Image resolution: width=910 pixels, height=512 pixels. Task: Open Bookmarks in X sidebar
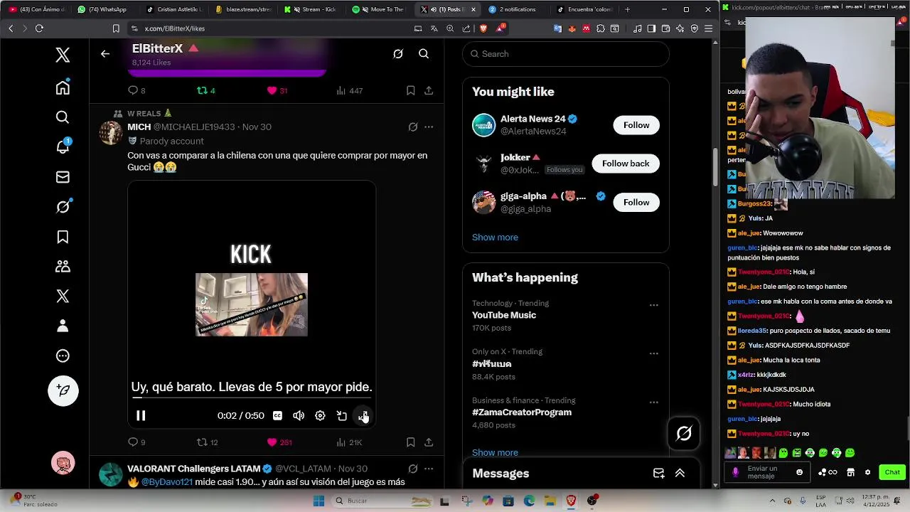[x=63, y=237]
